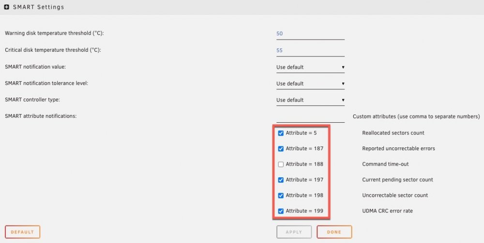This screenshot has height=243, width=484.
Task: Focus the critical disk temperature threshold field
Action: pos(310,50)
